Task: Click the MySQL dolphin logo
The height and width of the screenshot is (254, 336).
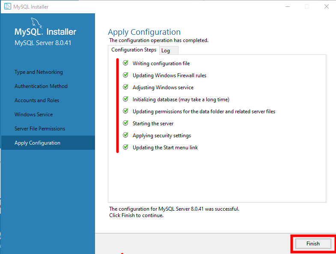Action: point(36,23)
